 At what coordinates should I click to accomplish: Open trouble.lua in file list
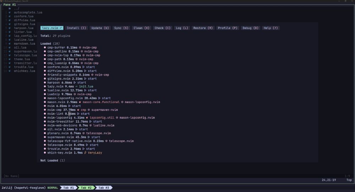click(x=23, y=67)
